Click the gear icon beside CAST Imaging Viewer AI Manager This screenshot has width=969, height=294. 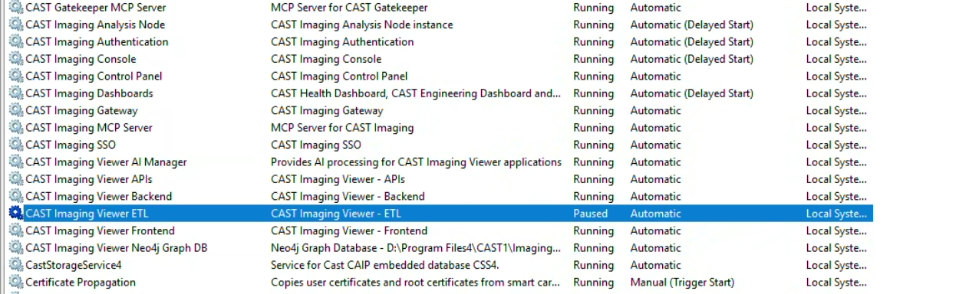pyautogui.click(x=15, y=162)
